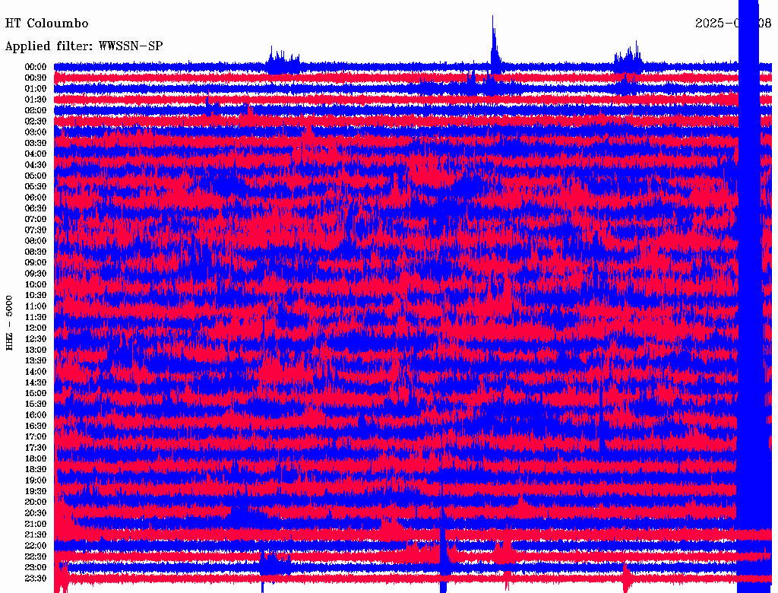778x593 pixels.
Task: Click the 00:00 time label
Action: coord(36,67)
